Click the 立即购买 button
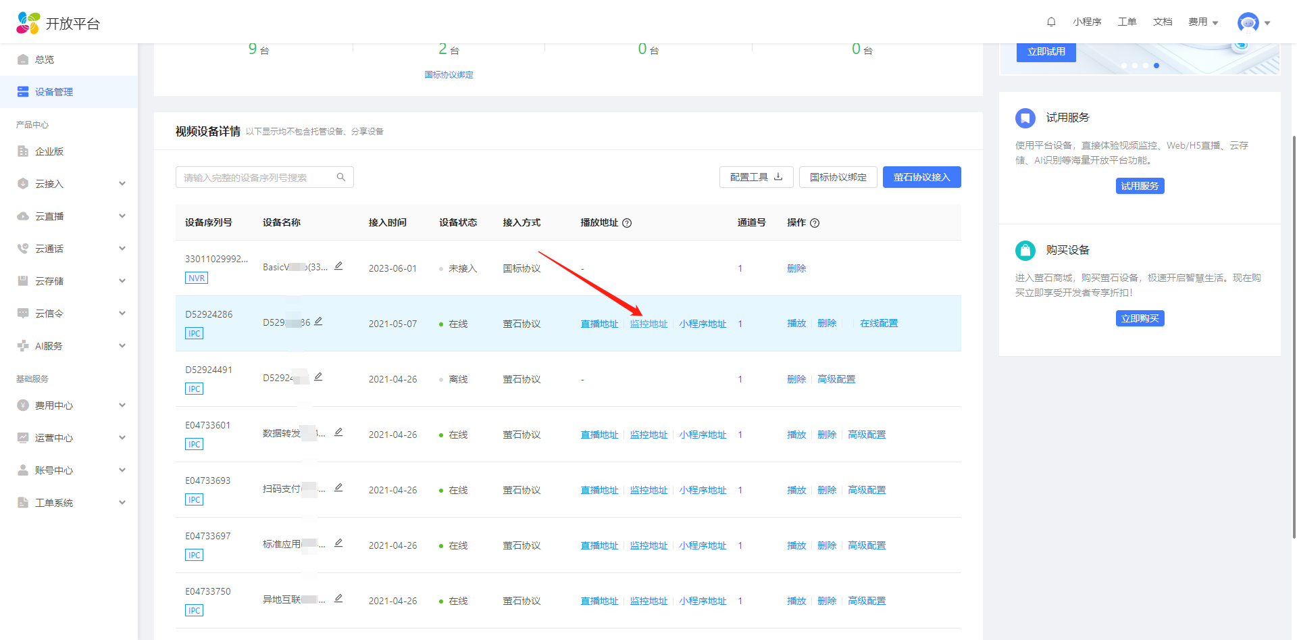 (x=1140, y=318)
